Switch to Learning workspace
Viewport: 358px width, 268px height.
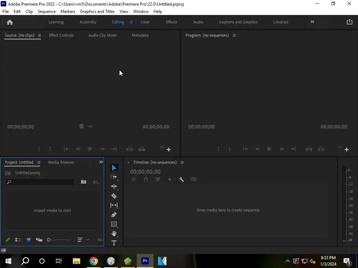(x=56, y=22)
